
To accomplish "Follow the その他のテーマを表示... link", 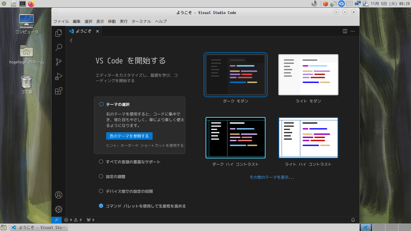I will tap(272, 177).
